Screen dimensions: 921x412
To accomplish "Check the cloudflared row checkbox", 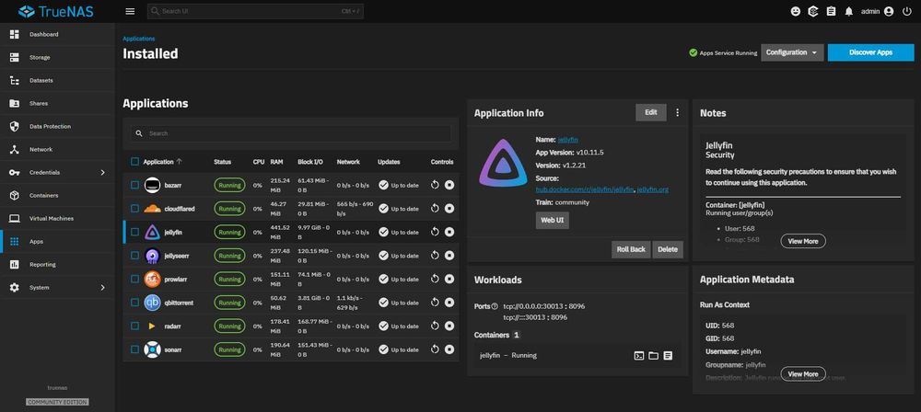I will click(x=135, y=209).
